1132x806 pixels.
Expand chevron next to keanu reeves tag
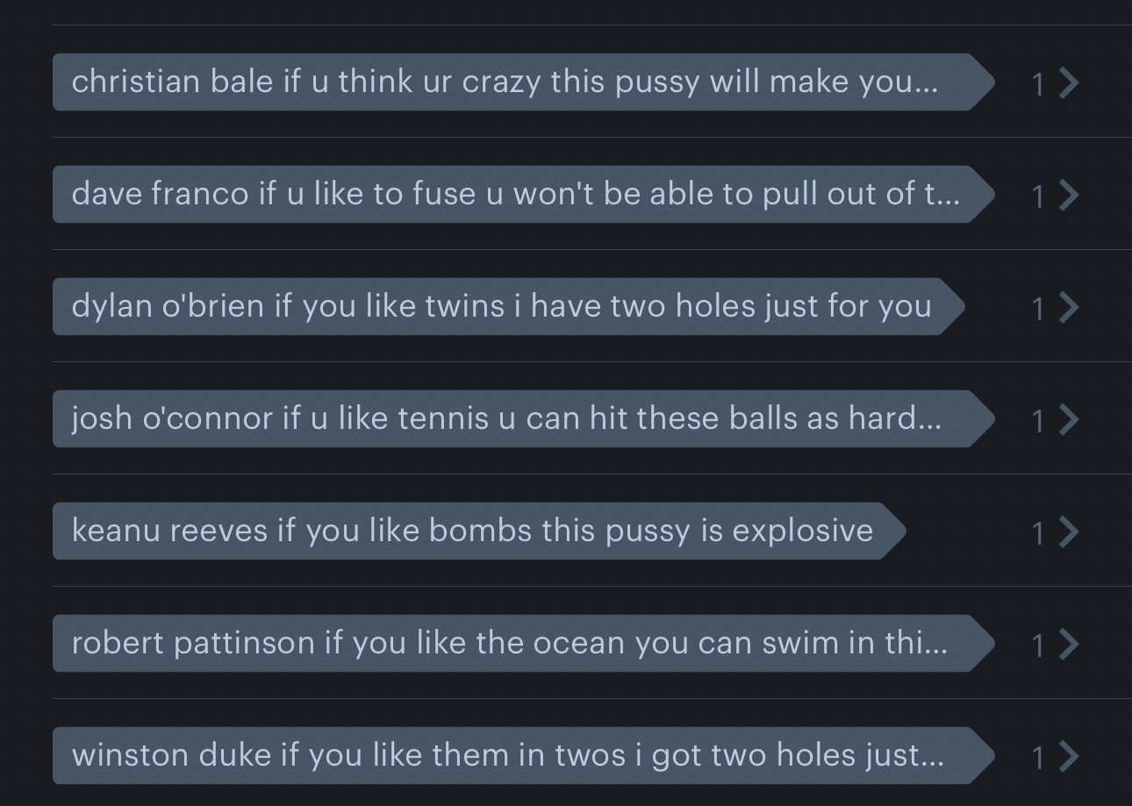tap(1069, 532)
